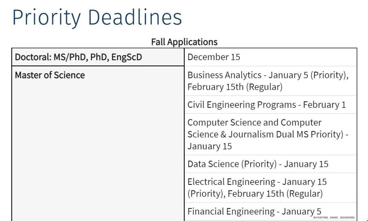368x221 pixels.
Task: Click the Business Analytics deadline entry
Action: tap(271, 81)
